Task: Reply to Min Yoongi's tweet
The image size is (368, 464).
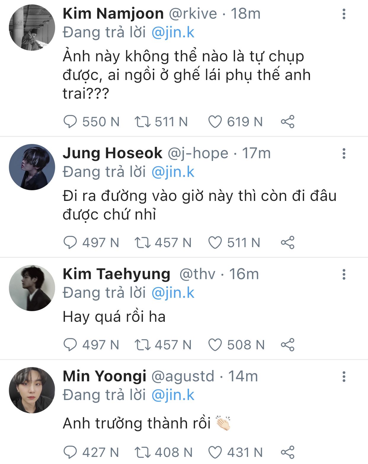Action: (x=70, y=452)
